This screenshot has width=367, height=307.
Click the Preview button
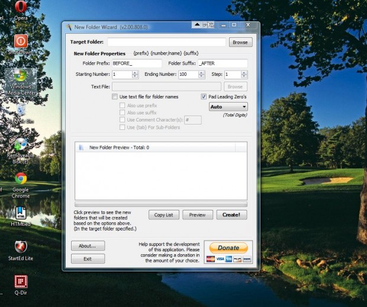[x=197, y=215]
